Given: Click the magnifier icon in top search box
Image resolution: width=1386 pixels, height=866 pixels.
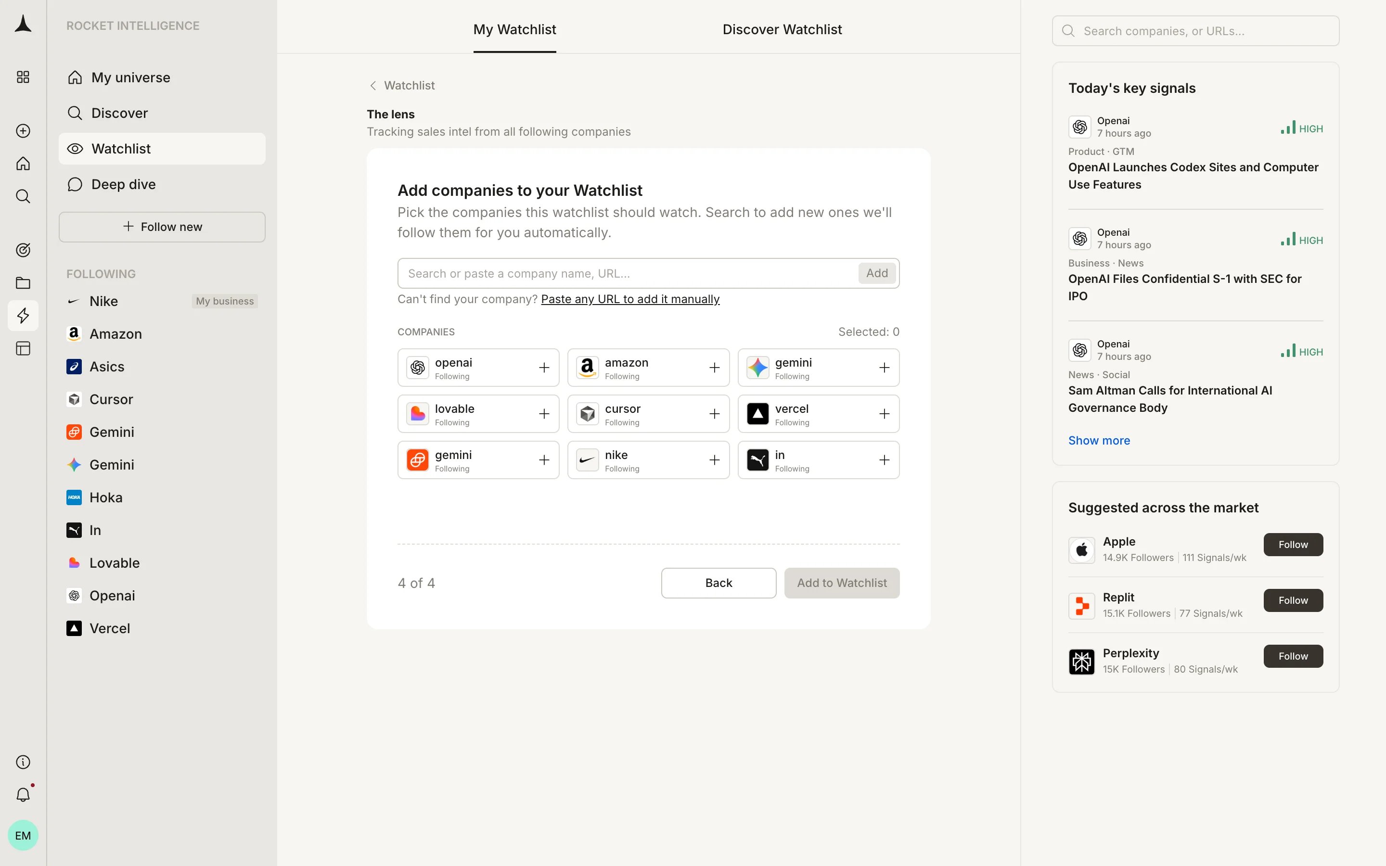Looking at the screenshot, I should [x=1068, y=31].
